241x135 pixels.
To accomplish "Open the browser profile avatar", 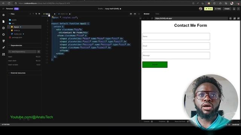I will click(232, 3).
